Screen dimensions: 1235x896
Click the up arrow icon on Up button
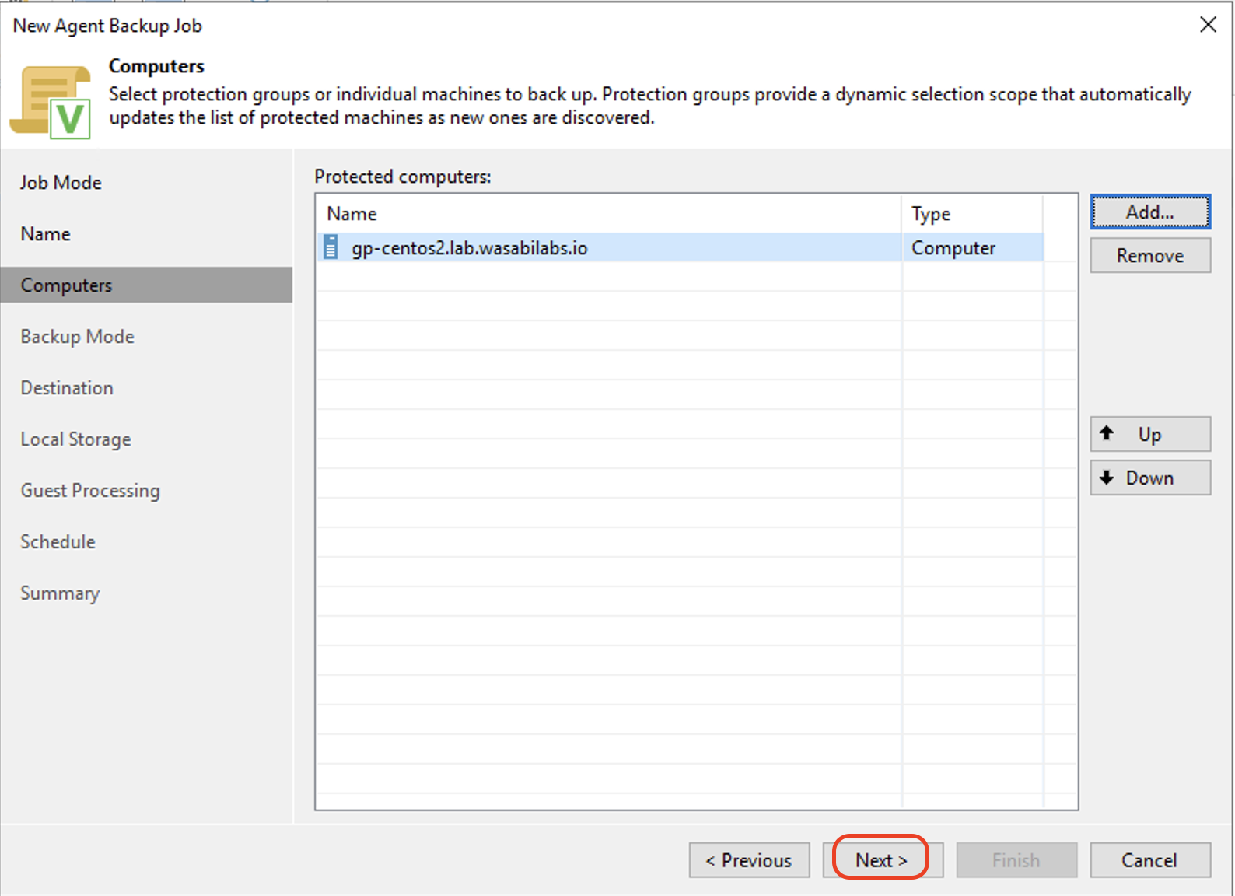coord(1107,433)
